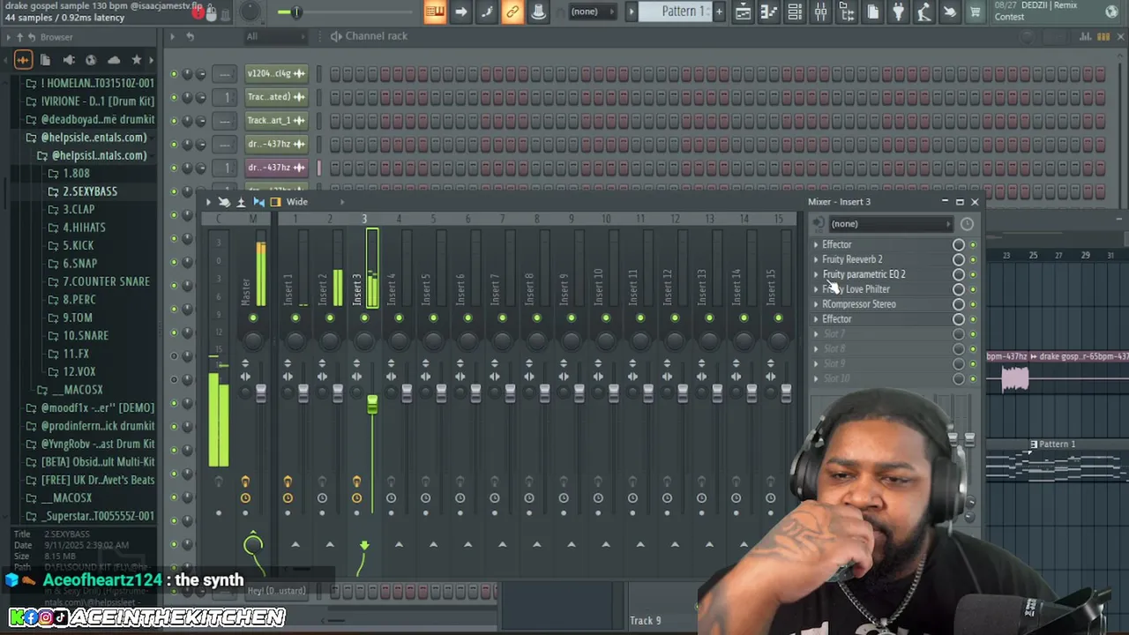Toggle the pattern/song keyboard mode icon

click(x=435, y=11)
